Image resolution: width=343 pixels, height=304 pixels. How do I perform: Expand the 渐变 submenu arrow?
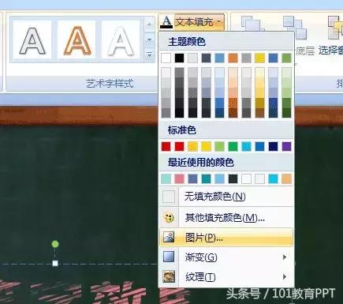tap(284, 257)
